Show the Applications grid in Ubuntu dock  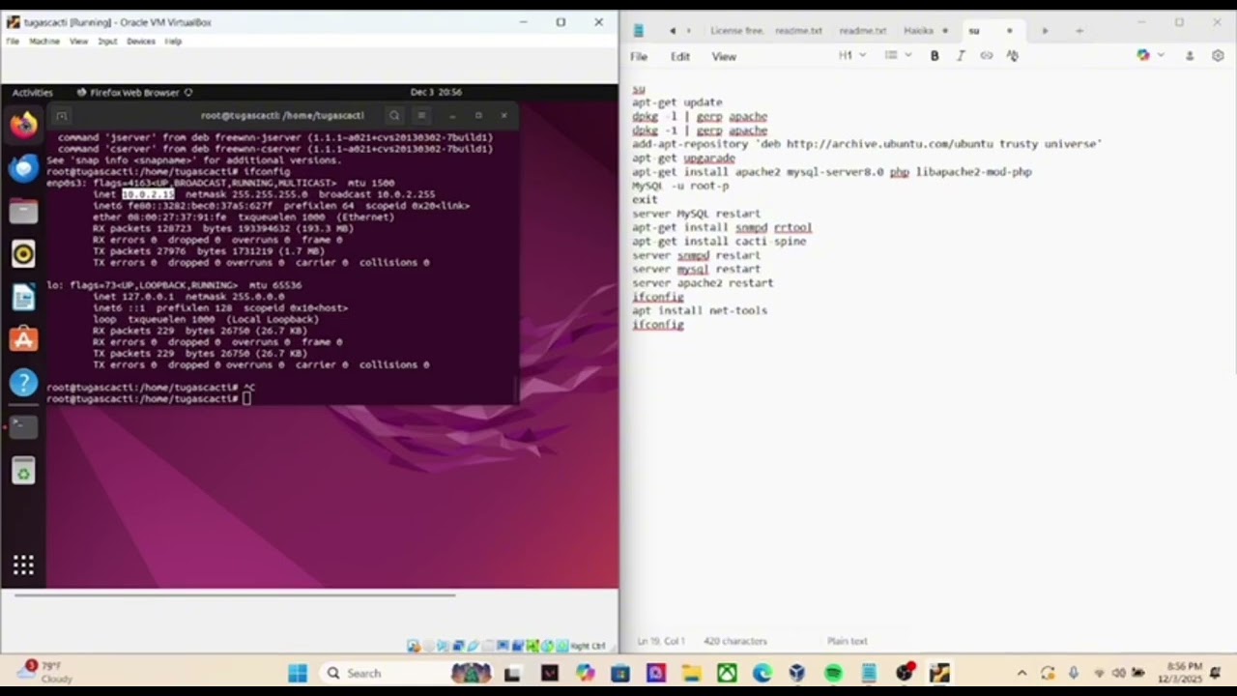[x=23, y=565]
